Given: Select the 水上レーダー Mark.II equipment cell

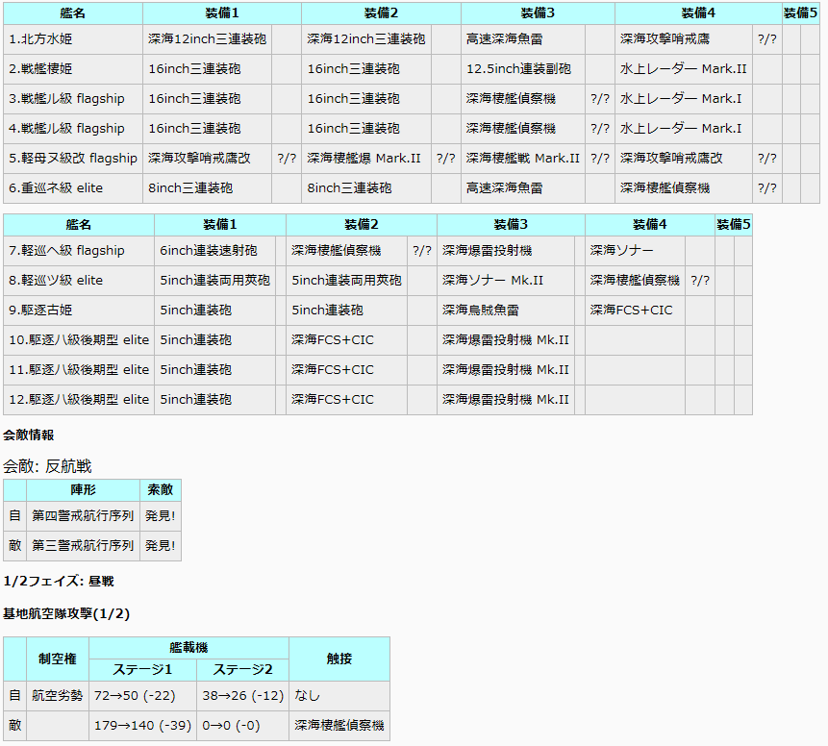Looking at the screenshot, I should coord(683,69).
